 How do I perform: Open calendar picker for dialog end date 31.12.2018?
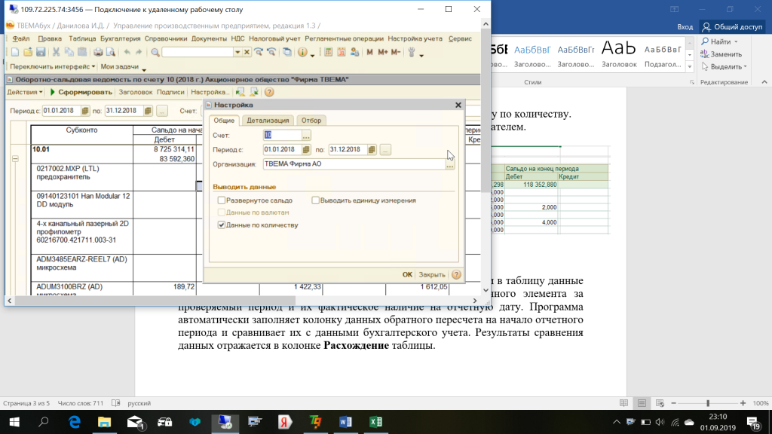372,150
